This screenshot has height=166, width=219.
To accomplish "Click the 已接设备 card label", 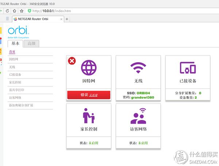I will point(188,81).
